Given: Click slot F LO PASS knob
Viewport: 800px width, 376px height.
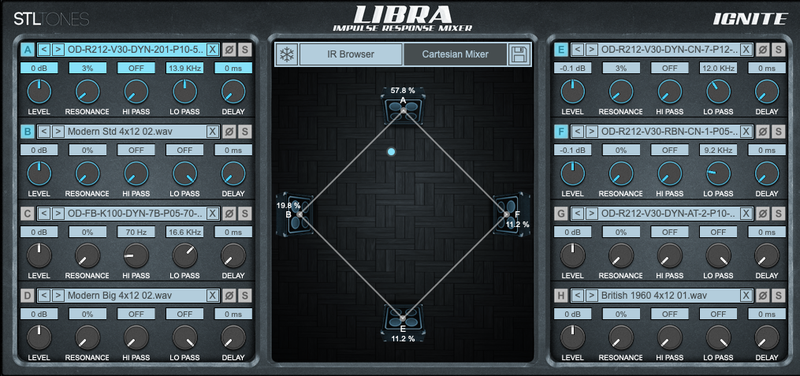Looking at the screenshot, I should (x=718, y=173).
